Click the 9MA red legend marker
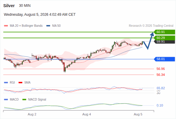The image size is (176, 119). (20, 83)
